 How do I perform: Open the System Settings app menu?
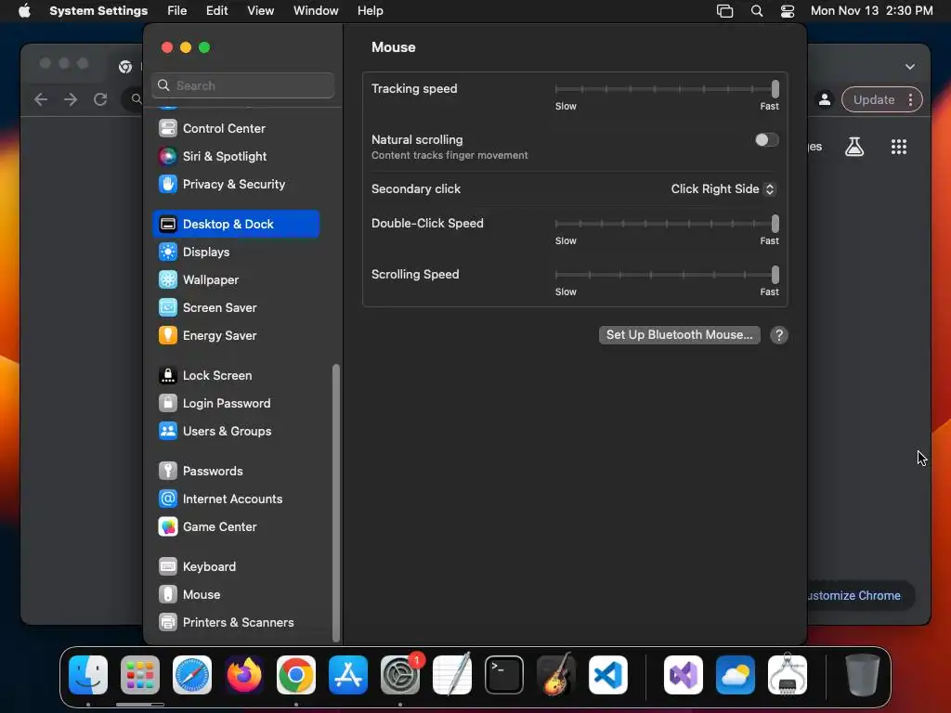pos(98,11)
